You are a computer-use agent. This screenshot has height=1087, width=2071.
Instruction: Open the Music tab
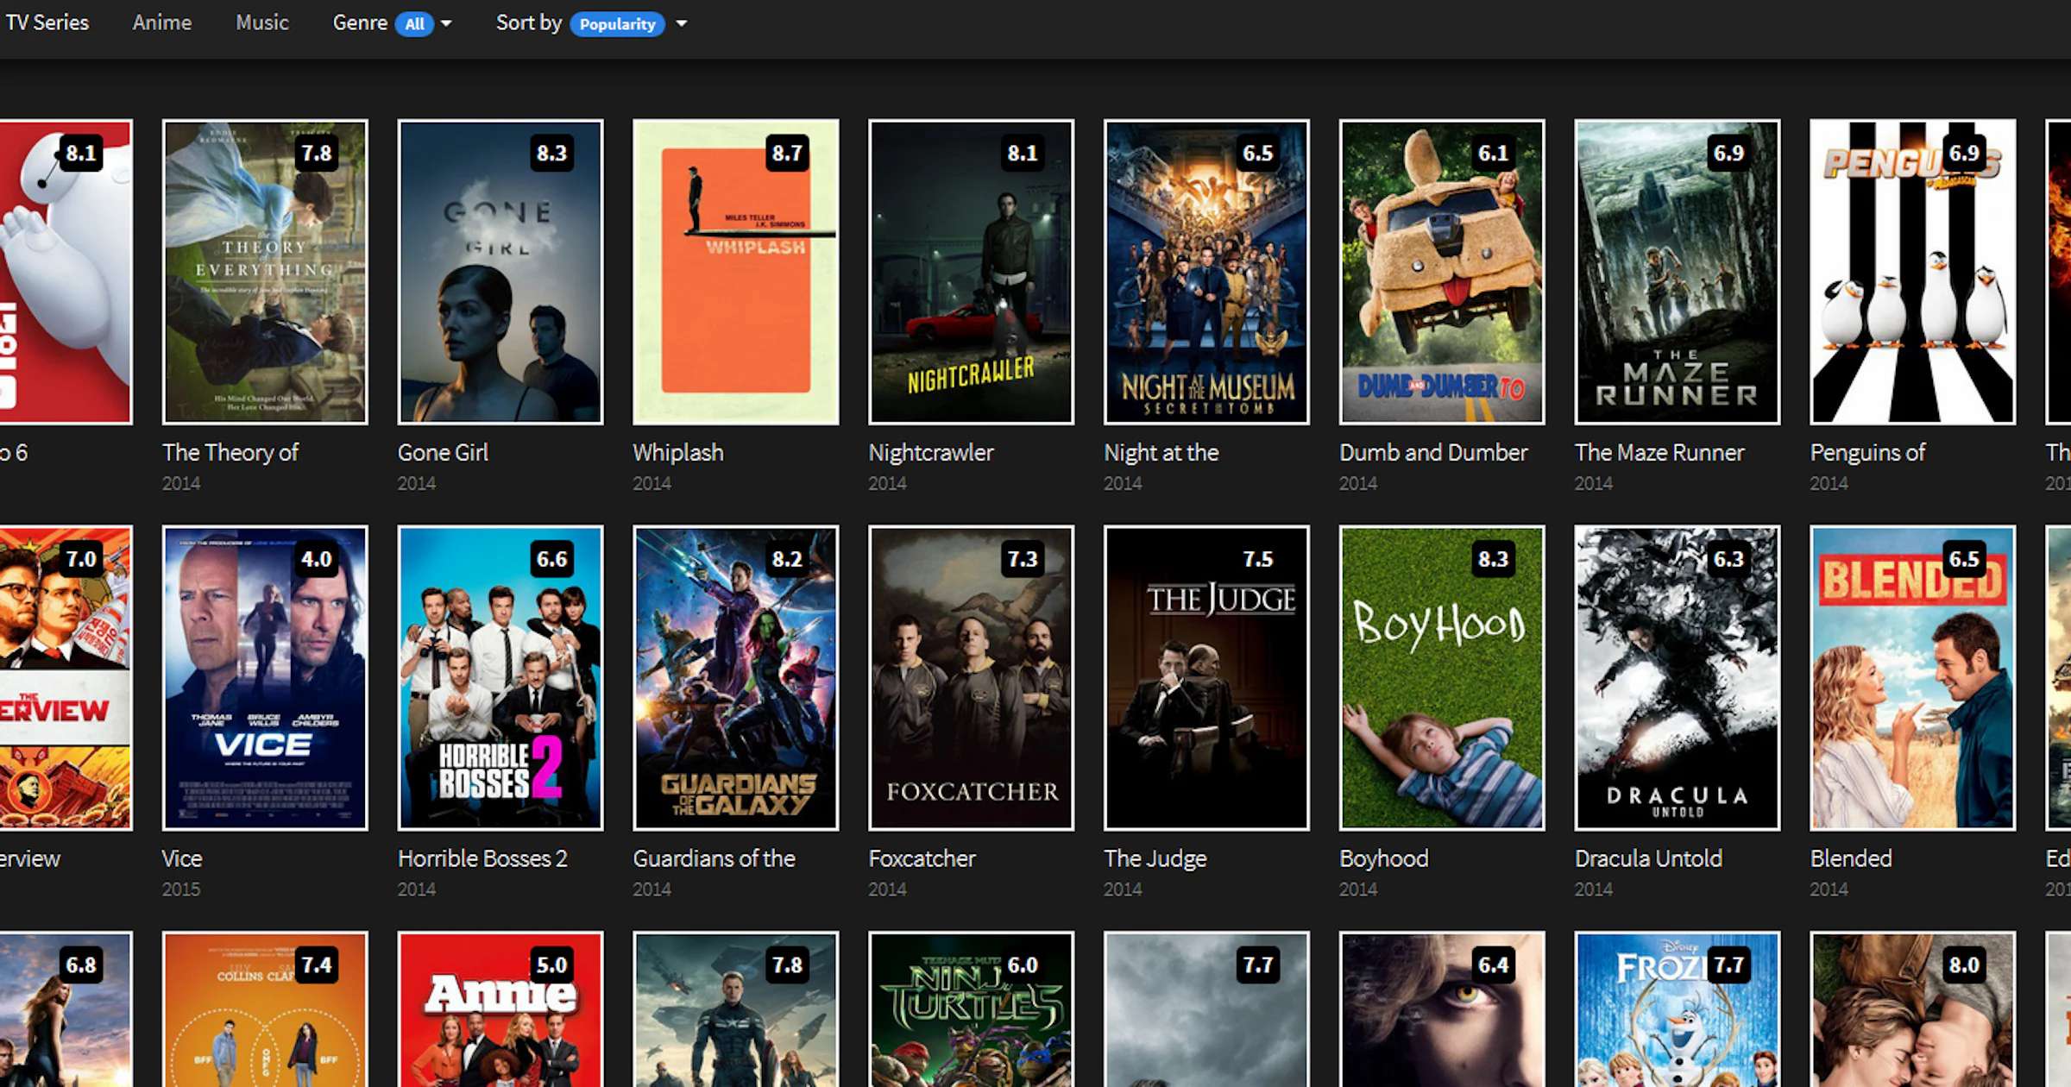click(262, 23)
